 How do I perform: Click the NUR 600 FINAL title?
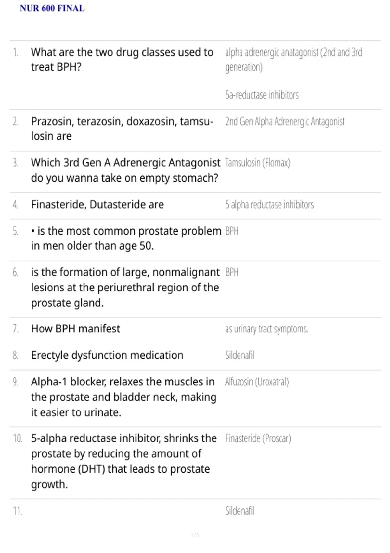pyautogui.click(x=52, y=8)
